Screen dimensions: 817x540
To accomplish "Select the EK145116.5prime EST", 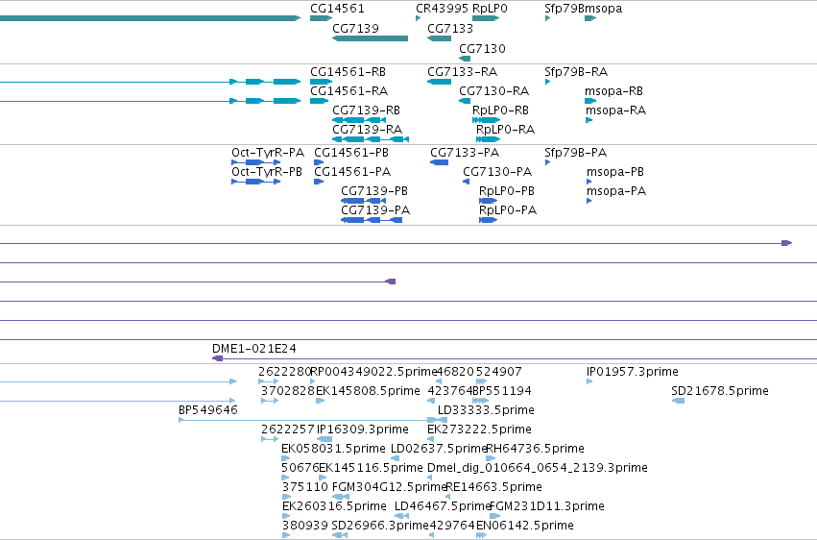I will [x=323, y=478].
